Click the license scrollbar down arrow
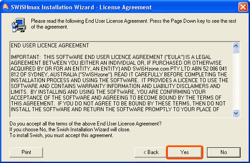This screenshot has width=250, height=163. tap(236, 113)
